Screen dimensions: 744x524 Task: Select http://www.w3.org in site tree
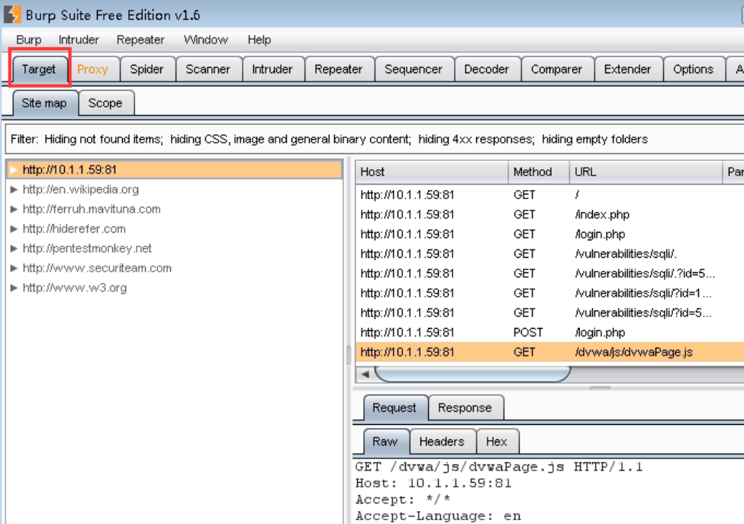[75, 288]
